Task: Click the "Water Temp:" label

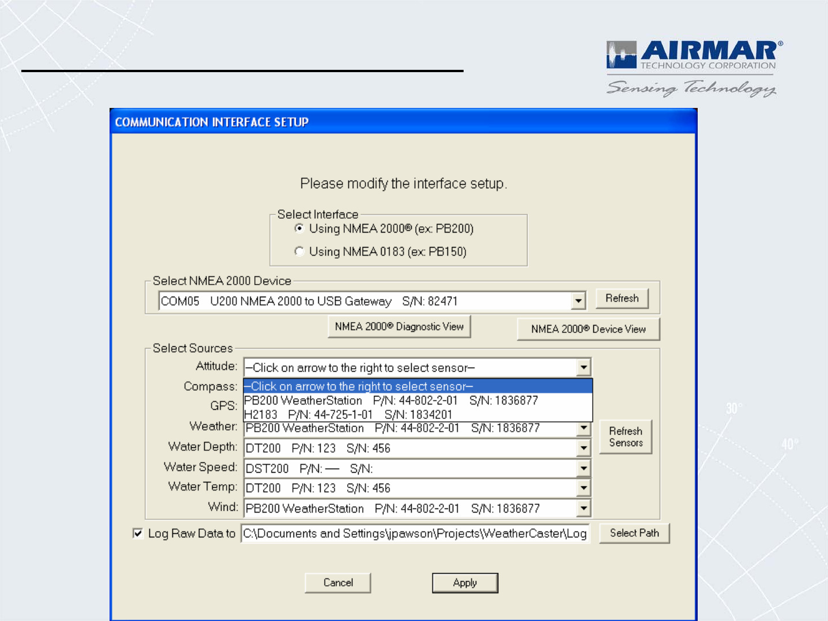Action: point(202,487)
